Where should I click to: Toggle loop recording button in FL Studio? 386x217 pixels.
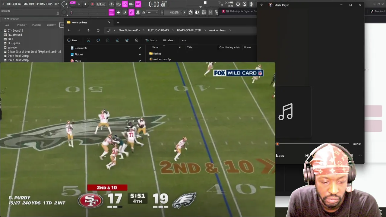[x=138, y=4]
